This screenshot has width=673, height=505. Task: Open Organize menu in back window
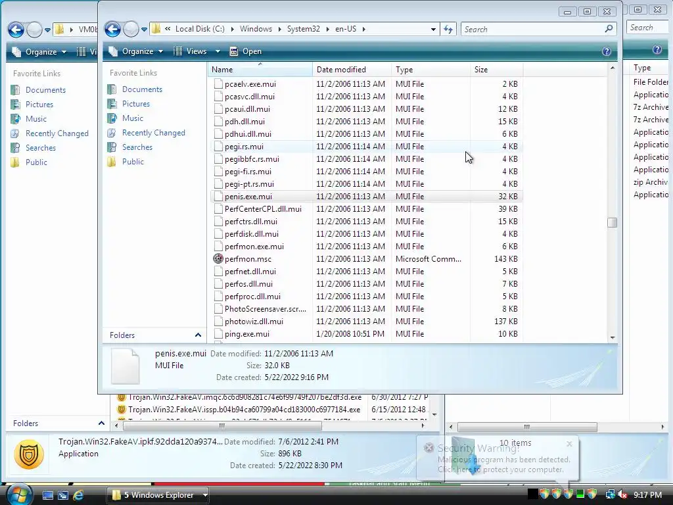(x=39, y=52)
